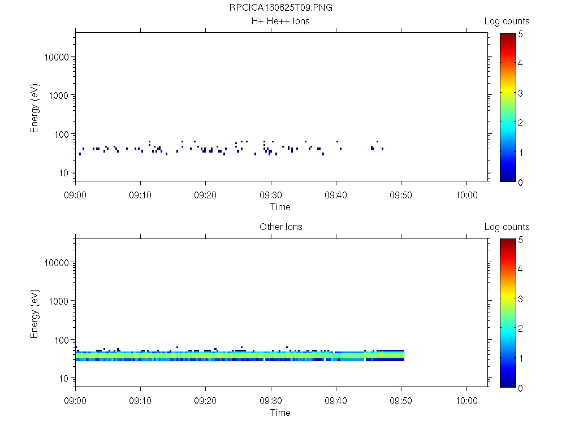The height and width of the screenshot is (434, 579).
Task: Click 'Energy (eV)' axis label of H+ He++ panel
Action: (x=34, y=108)
